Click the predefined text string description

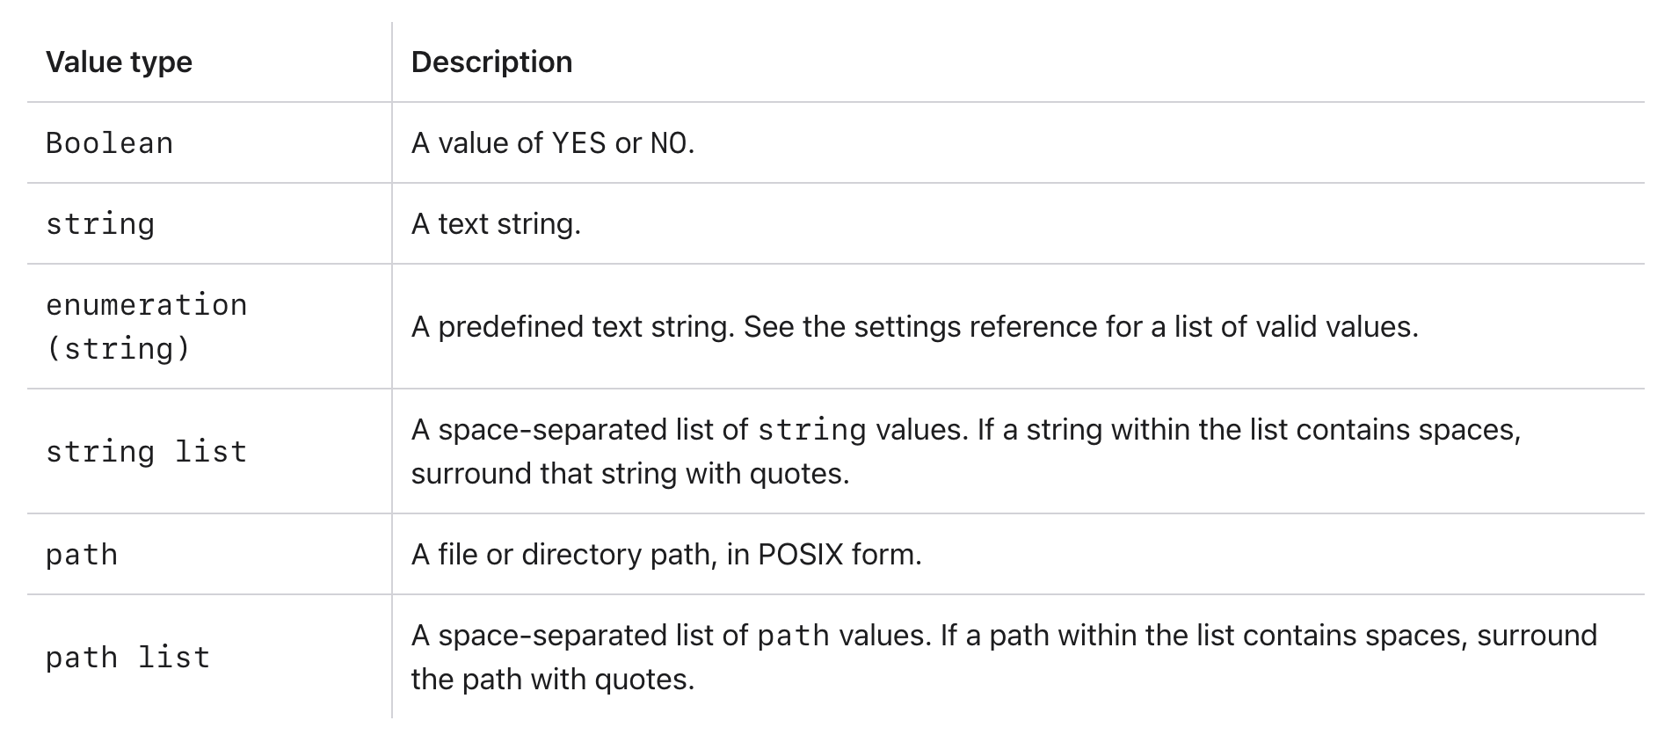coord(914,327)
